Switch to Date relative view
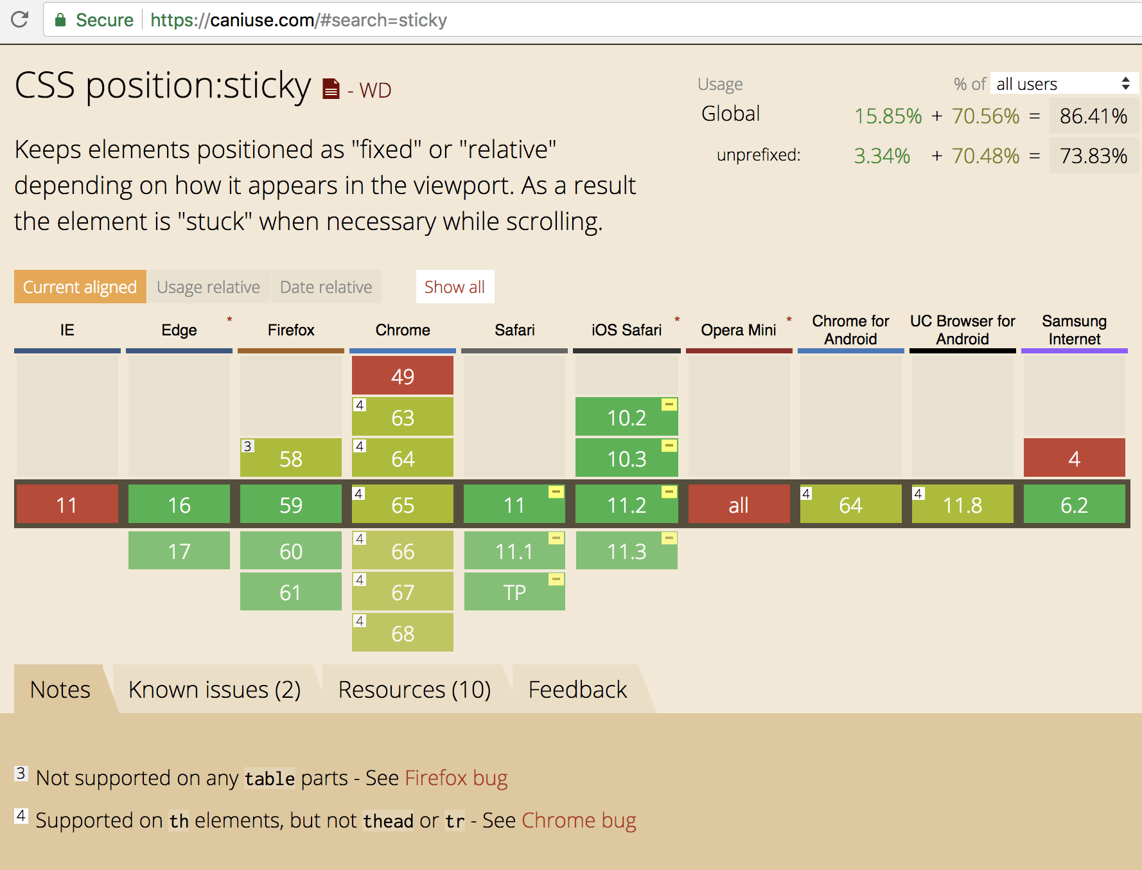The height and width of the screenshot is (870, 1142). 326,287
